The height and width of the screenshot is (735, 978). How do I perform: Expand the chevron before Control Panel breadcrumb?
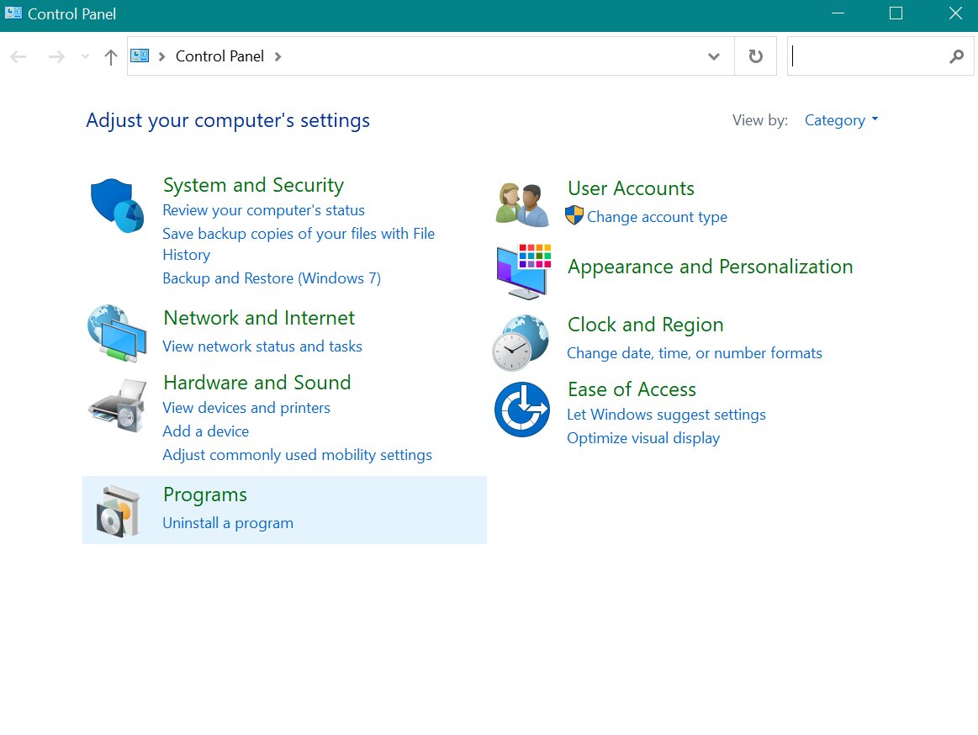click(161, 57)
